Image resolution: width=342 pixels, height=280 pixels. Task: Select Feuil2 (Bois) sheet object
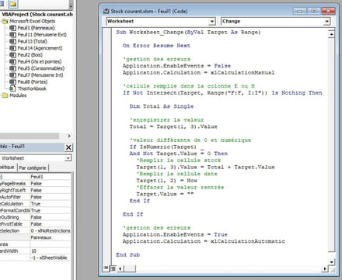point(30,55)
